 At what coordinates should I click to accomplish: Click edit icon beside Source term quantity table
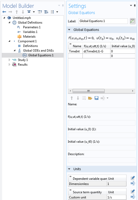point(133,191)
